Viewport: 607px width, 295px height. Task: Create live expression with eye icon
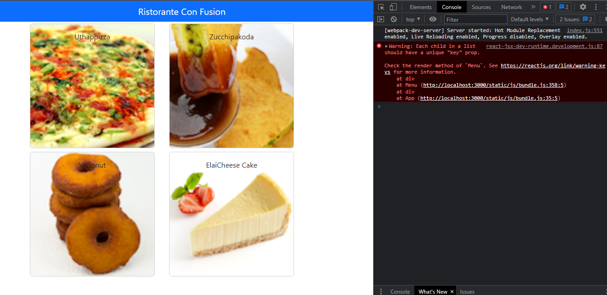click(433, 19)
